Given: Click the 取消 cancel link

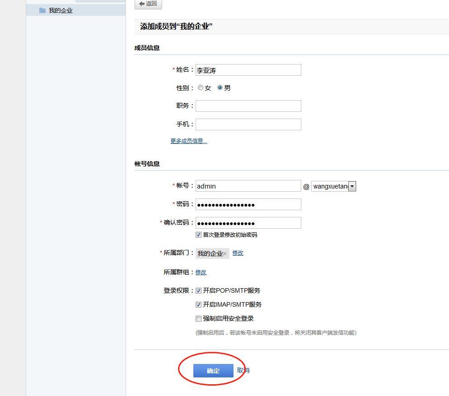Looking at the screenshot, I should (x=242, y=370).
